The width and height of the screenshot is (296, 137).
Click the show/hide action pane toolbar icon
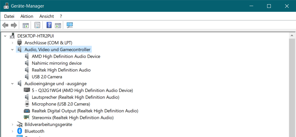pyautogui.click(x=58, y=25)
